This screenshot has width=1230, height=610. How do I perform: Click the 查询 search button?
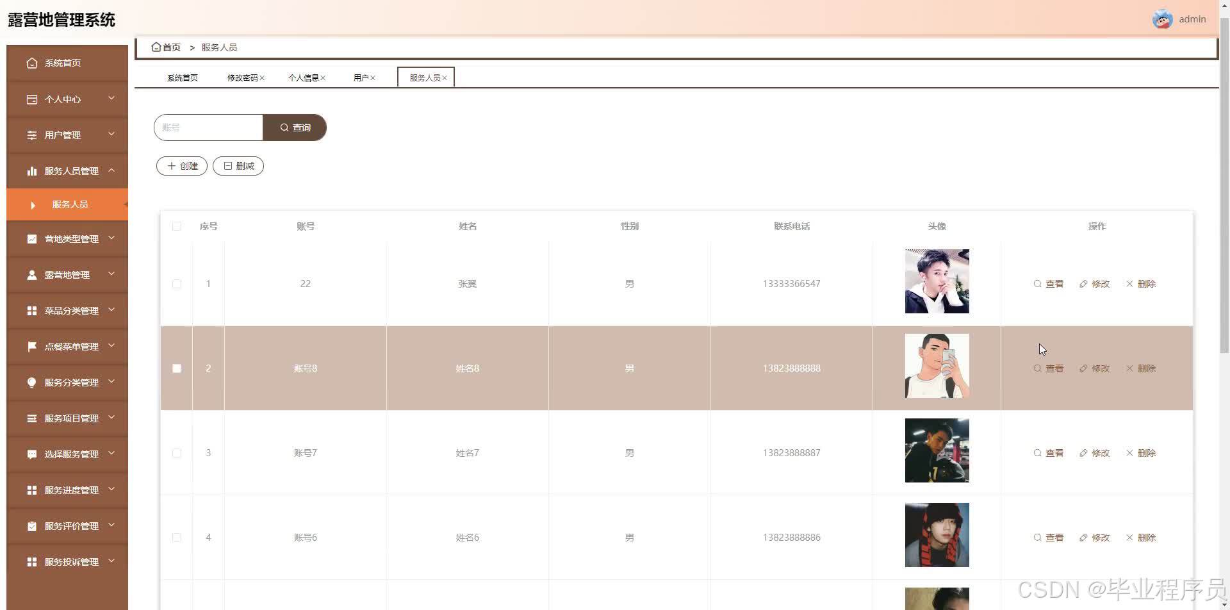click(x=295, y=128)
